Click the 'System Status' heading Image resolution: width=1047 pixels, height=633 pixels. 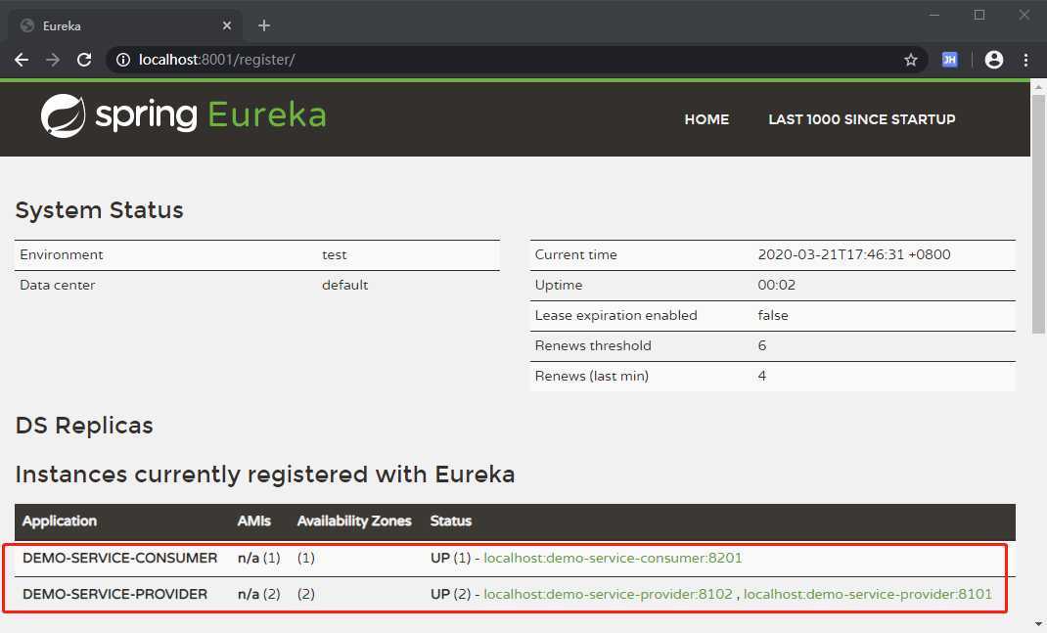(x=99, y=209)
